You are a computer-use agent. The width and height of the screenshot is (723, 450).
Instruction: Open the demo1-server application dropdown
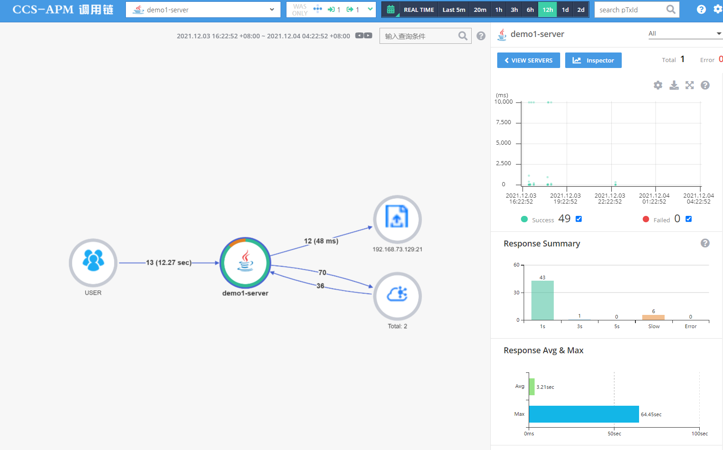click(x=203, y=10)
